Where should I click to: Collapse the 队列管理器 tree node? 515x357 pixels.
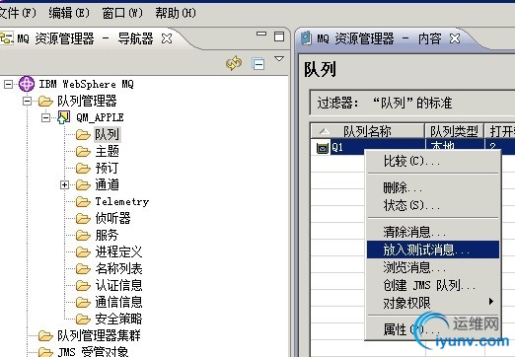click(x=28, y=101)
